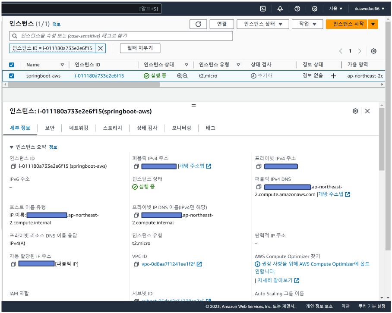392x313 pixels.
Task: Click the 연결 connect button
Action: pos(222,24)
